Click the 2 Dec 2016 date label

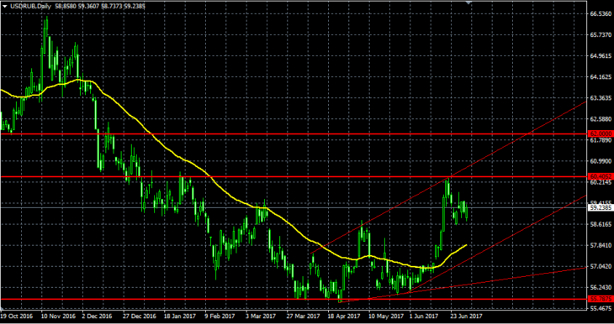pos(97,316)
